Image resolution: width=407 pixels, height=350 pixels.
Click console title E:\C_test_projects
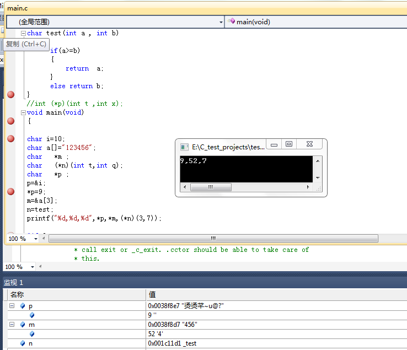pyautogui.click(x=228, y=147)
